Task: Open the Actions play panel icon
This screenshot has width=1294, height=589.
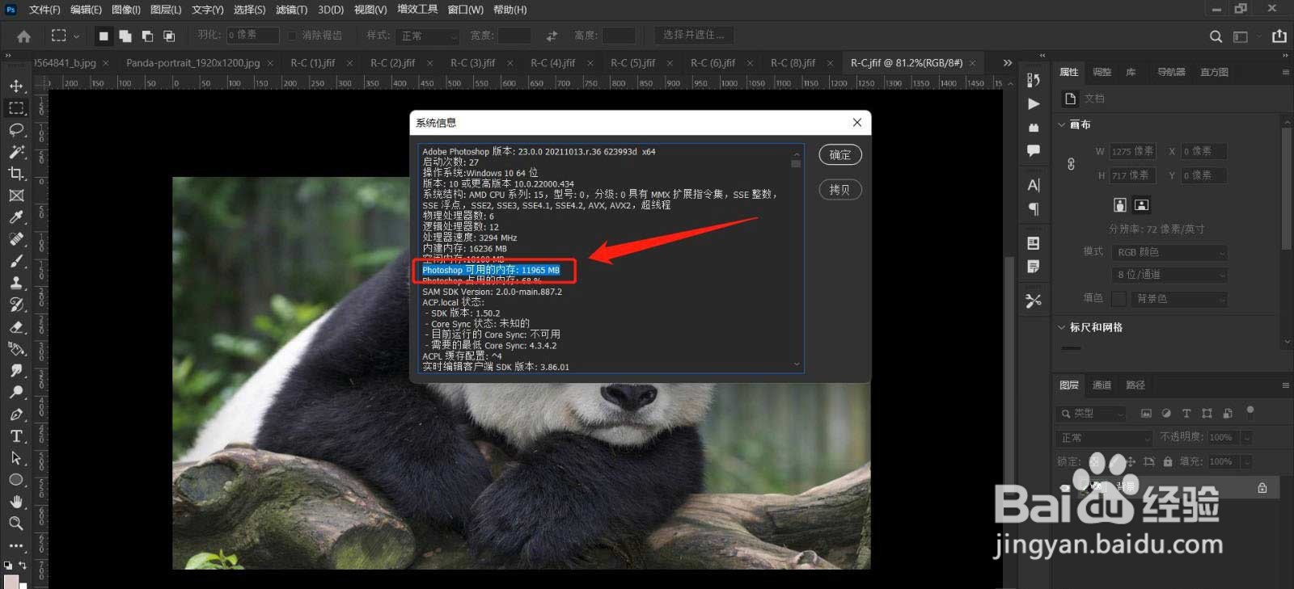Action: (1034, 103)
